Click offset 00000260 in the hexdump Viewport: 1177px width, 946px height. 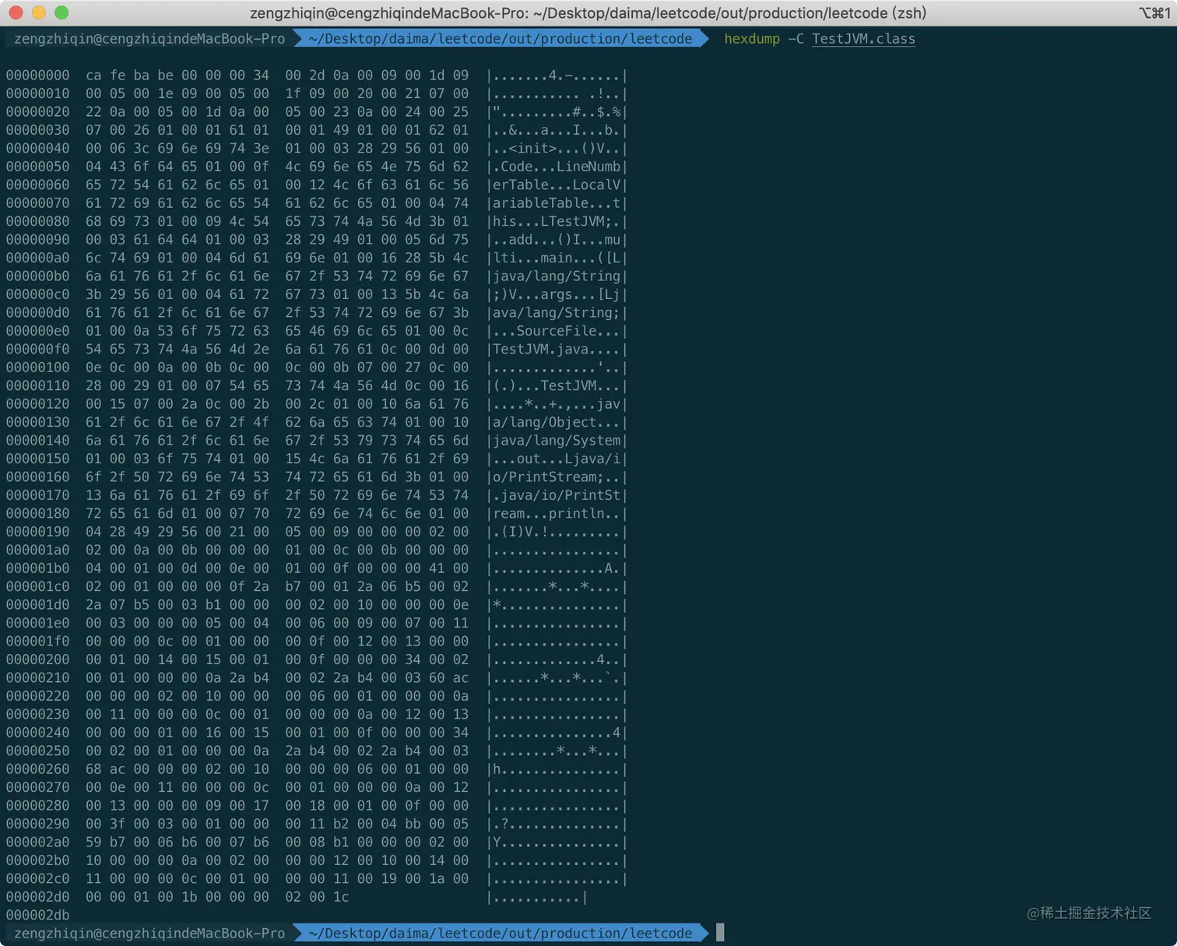click(37, 768)
